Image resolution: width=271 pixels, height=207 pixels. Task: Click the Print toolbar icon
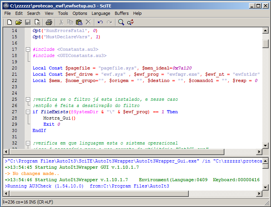[x=49, y=22]
